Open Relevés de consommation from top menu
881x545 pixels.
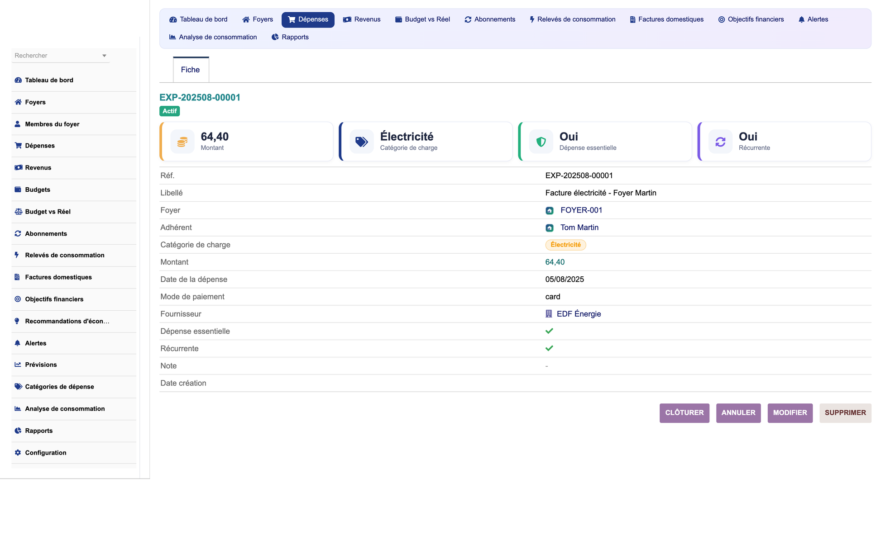pyautogui.click(x=573, y=19)
